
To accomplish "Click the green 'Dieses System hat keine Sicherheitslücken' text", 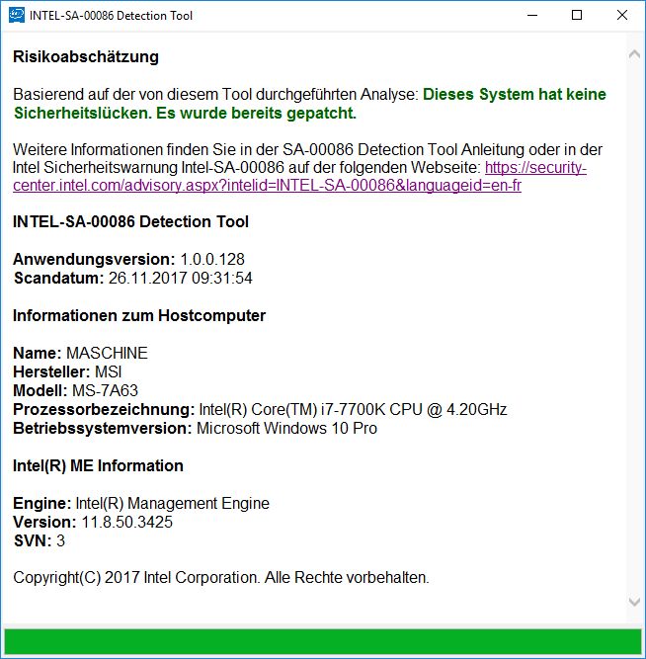I will pos(310,104).
